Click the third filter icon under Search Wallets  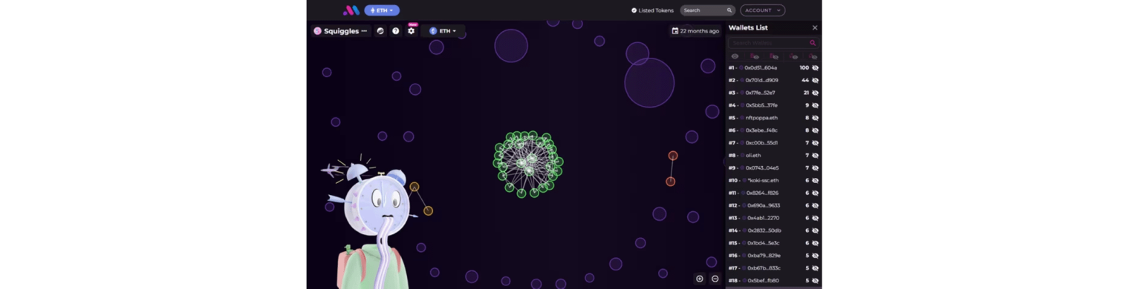click(x=774, y=56)
